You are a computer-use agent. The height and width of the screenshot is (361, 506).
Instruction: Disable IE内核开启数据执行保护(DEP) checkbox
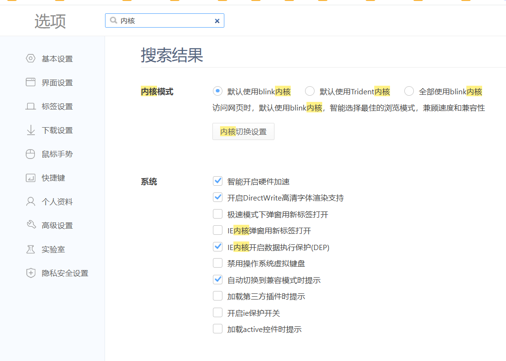click(218, 247)
